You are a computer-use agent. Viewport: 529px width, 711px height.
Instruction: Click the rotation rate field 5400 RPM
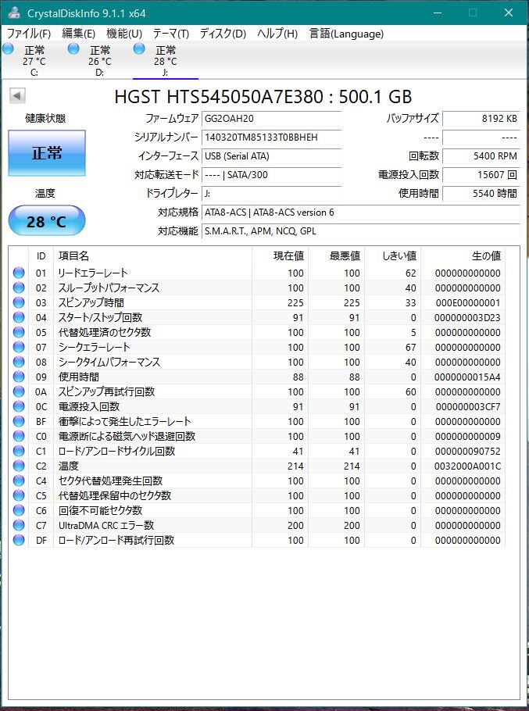pyautogui.click(x=481, y=156)
